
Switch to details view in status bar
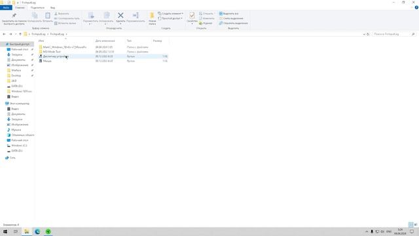[x=411, y=225]
